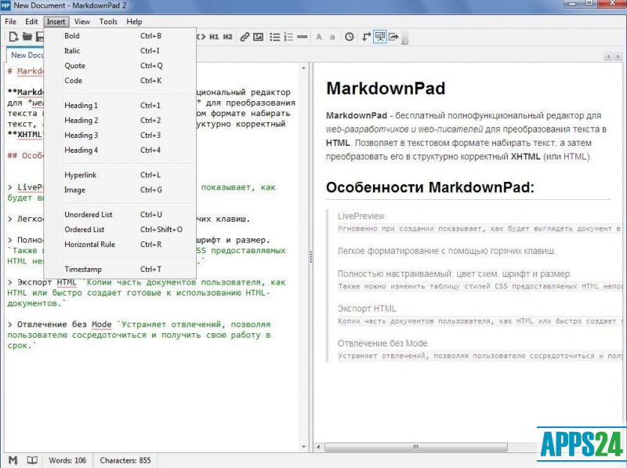Image resolution: width=627 pixels, height=468 pixels.
Task: Choose Hyperlink from the Insert menu
Action: pyautogui.click(x=120, y=175)
